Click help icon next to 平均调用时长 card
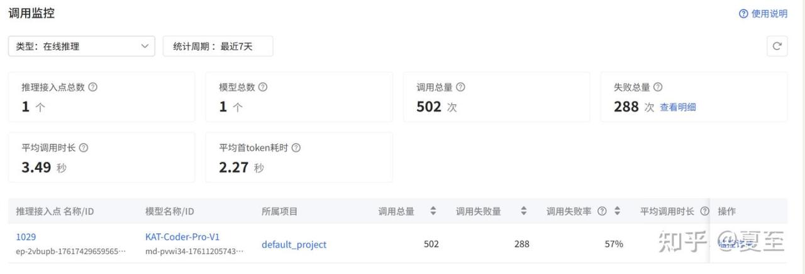The image size is (805, 274). [84, 147]
